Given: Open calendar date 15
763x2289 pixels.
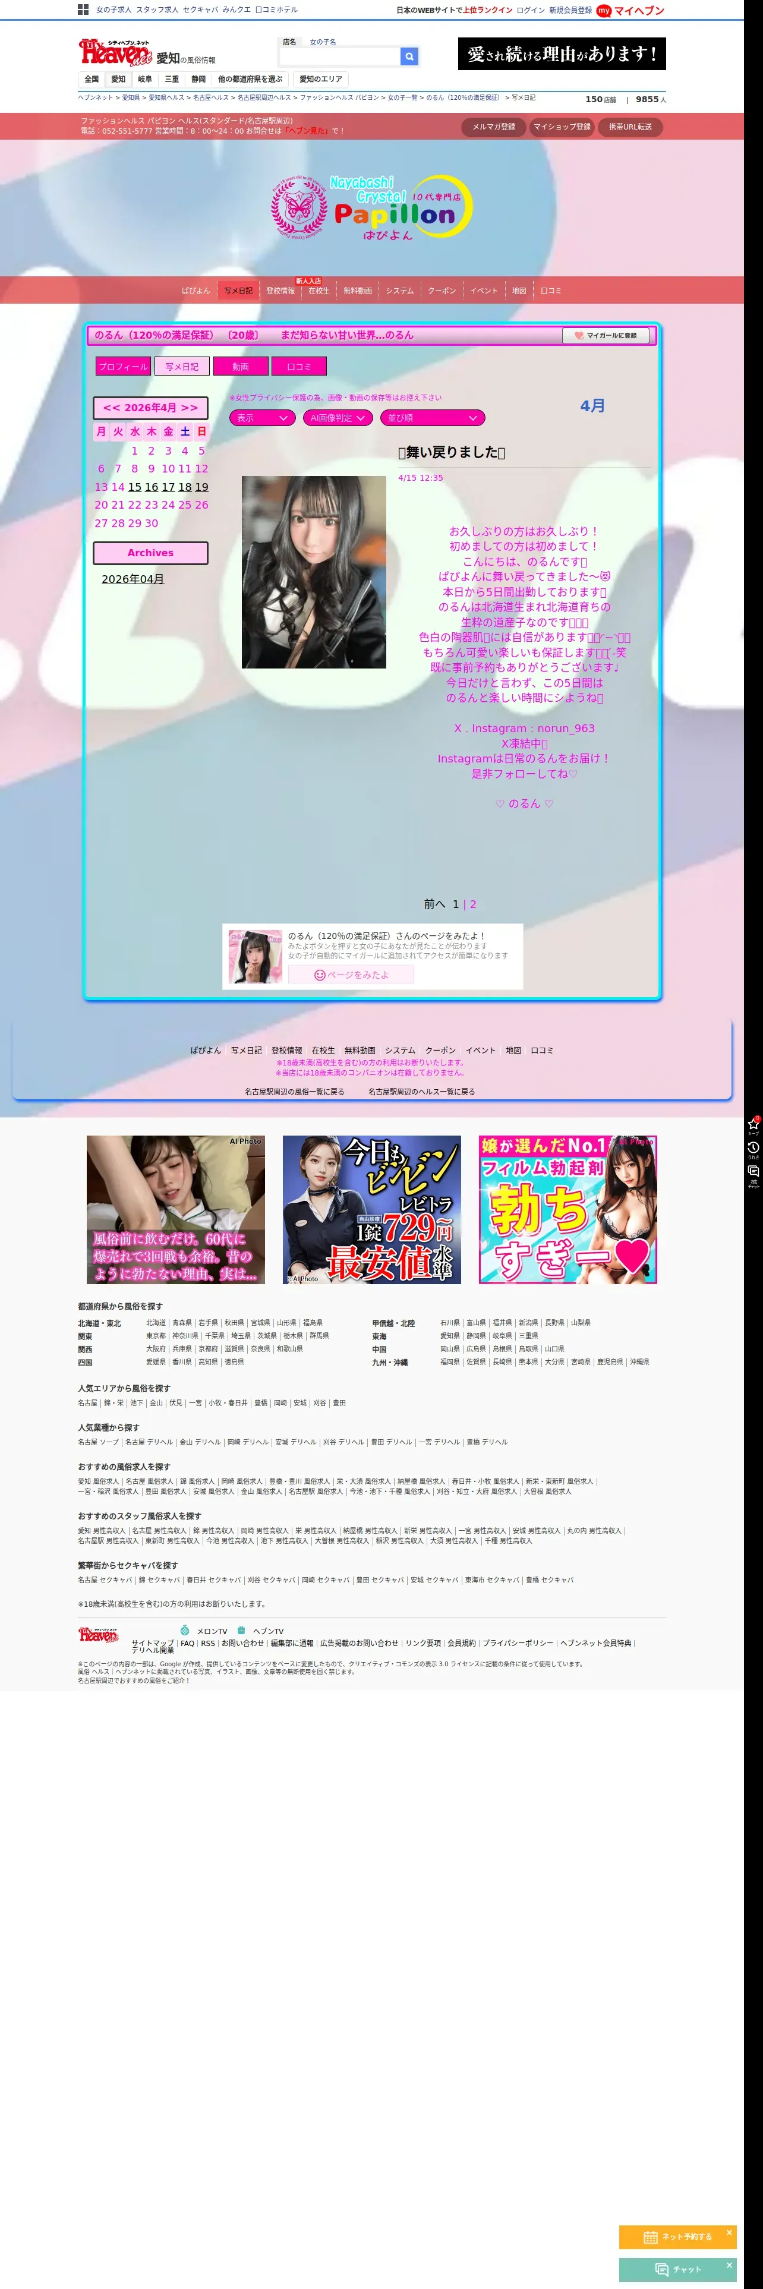Looking at the screenshot, I should coord(135,487).
